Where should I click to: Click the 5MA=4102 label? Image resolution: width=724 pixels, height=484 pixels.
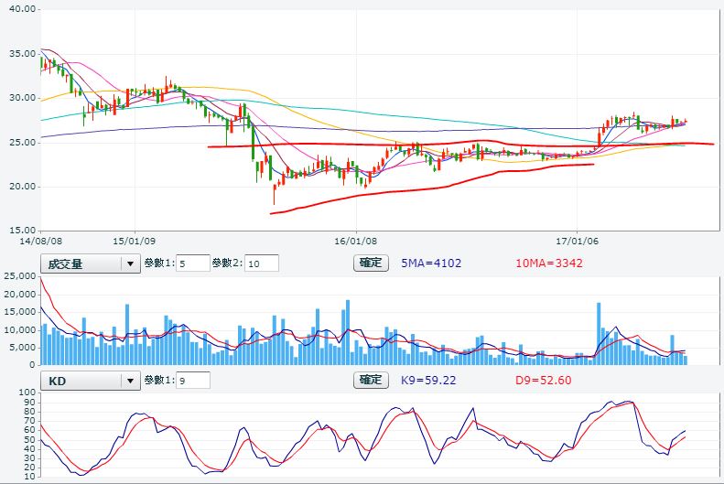(x=432, y=264)
